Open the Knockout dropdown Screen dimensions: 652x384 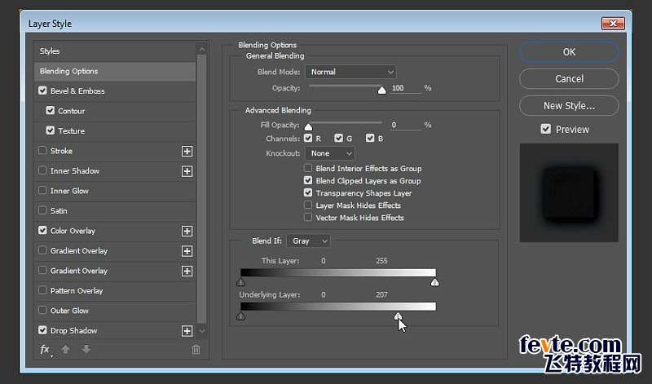point(330,153)
